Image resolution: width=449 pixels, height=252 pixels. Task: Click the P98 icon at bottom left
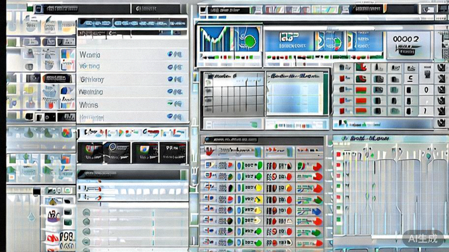(x=67, y=237)
